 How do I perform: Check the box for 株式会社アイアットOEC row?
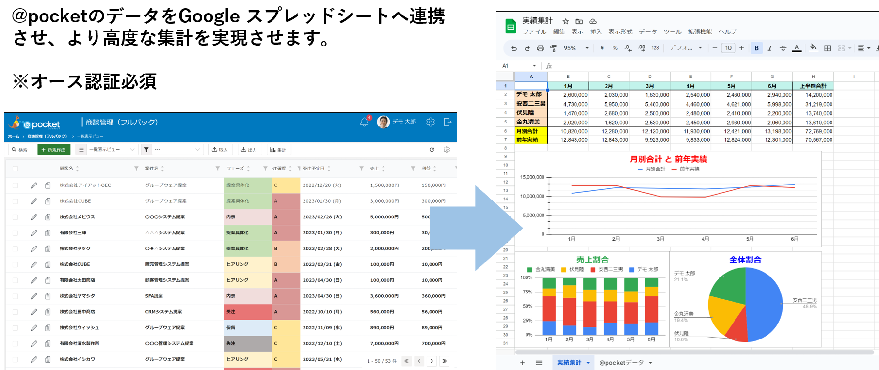[15, 185]
